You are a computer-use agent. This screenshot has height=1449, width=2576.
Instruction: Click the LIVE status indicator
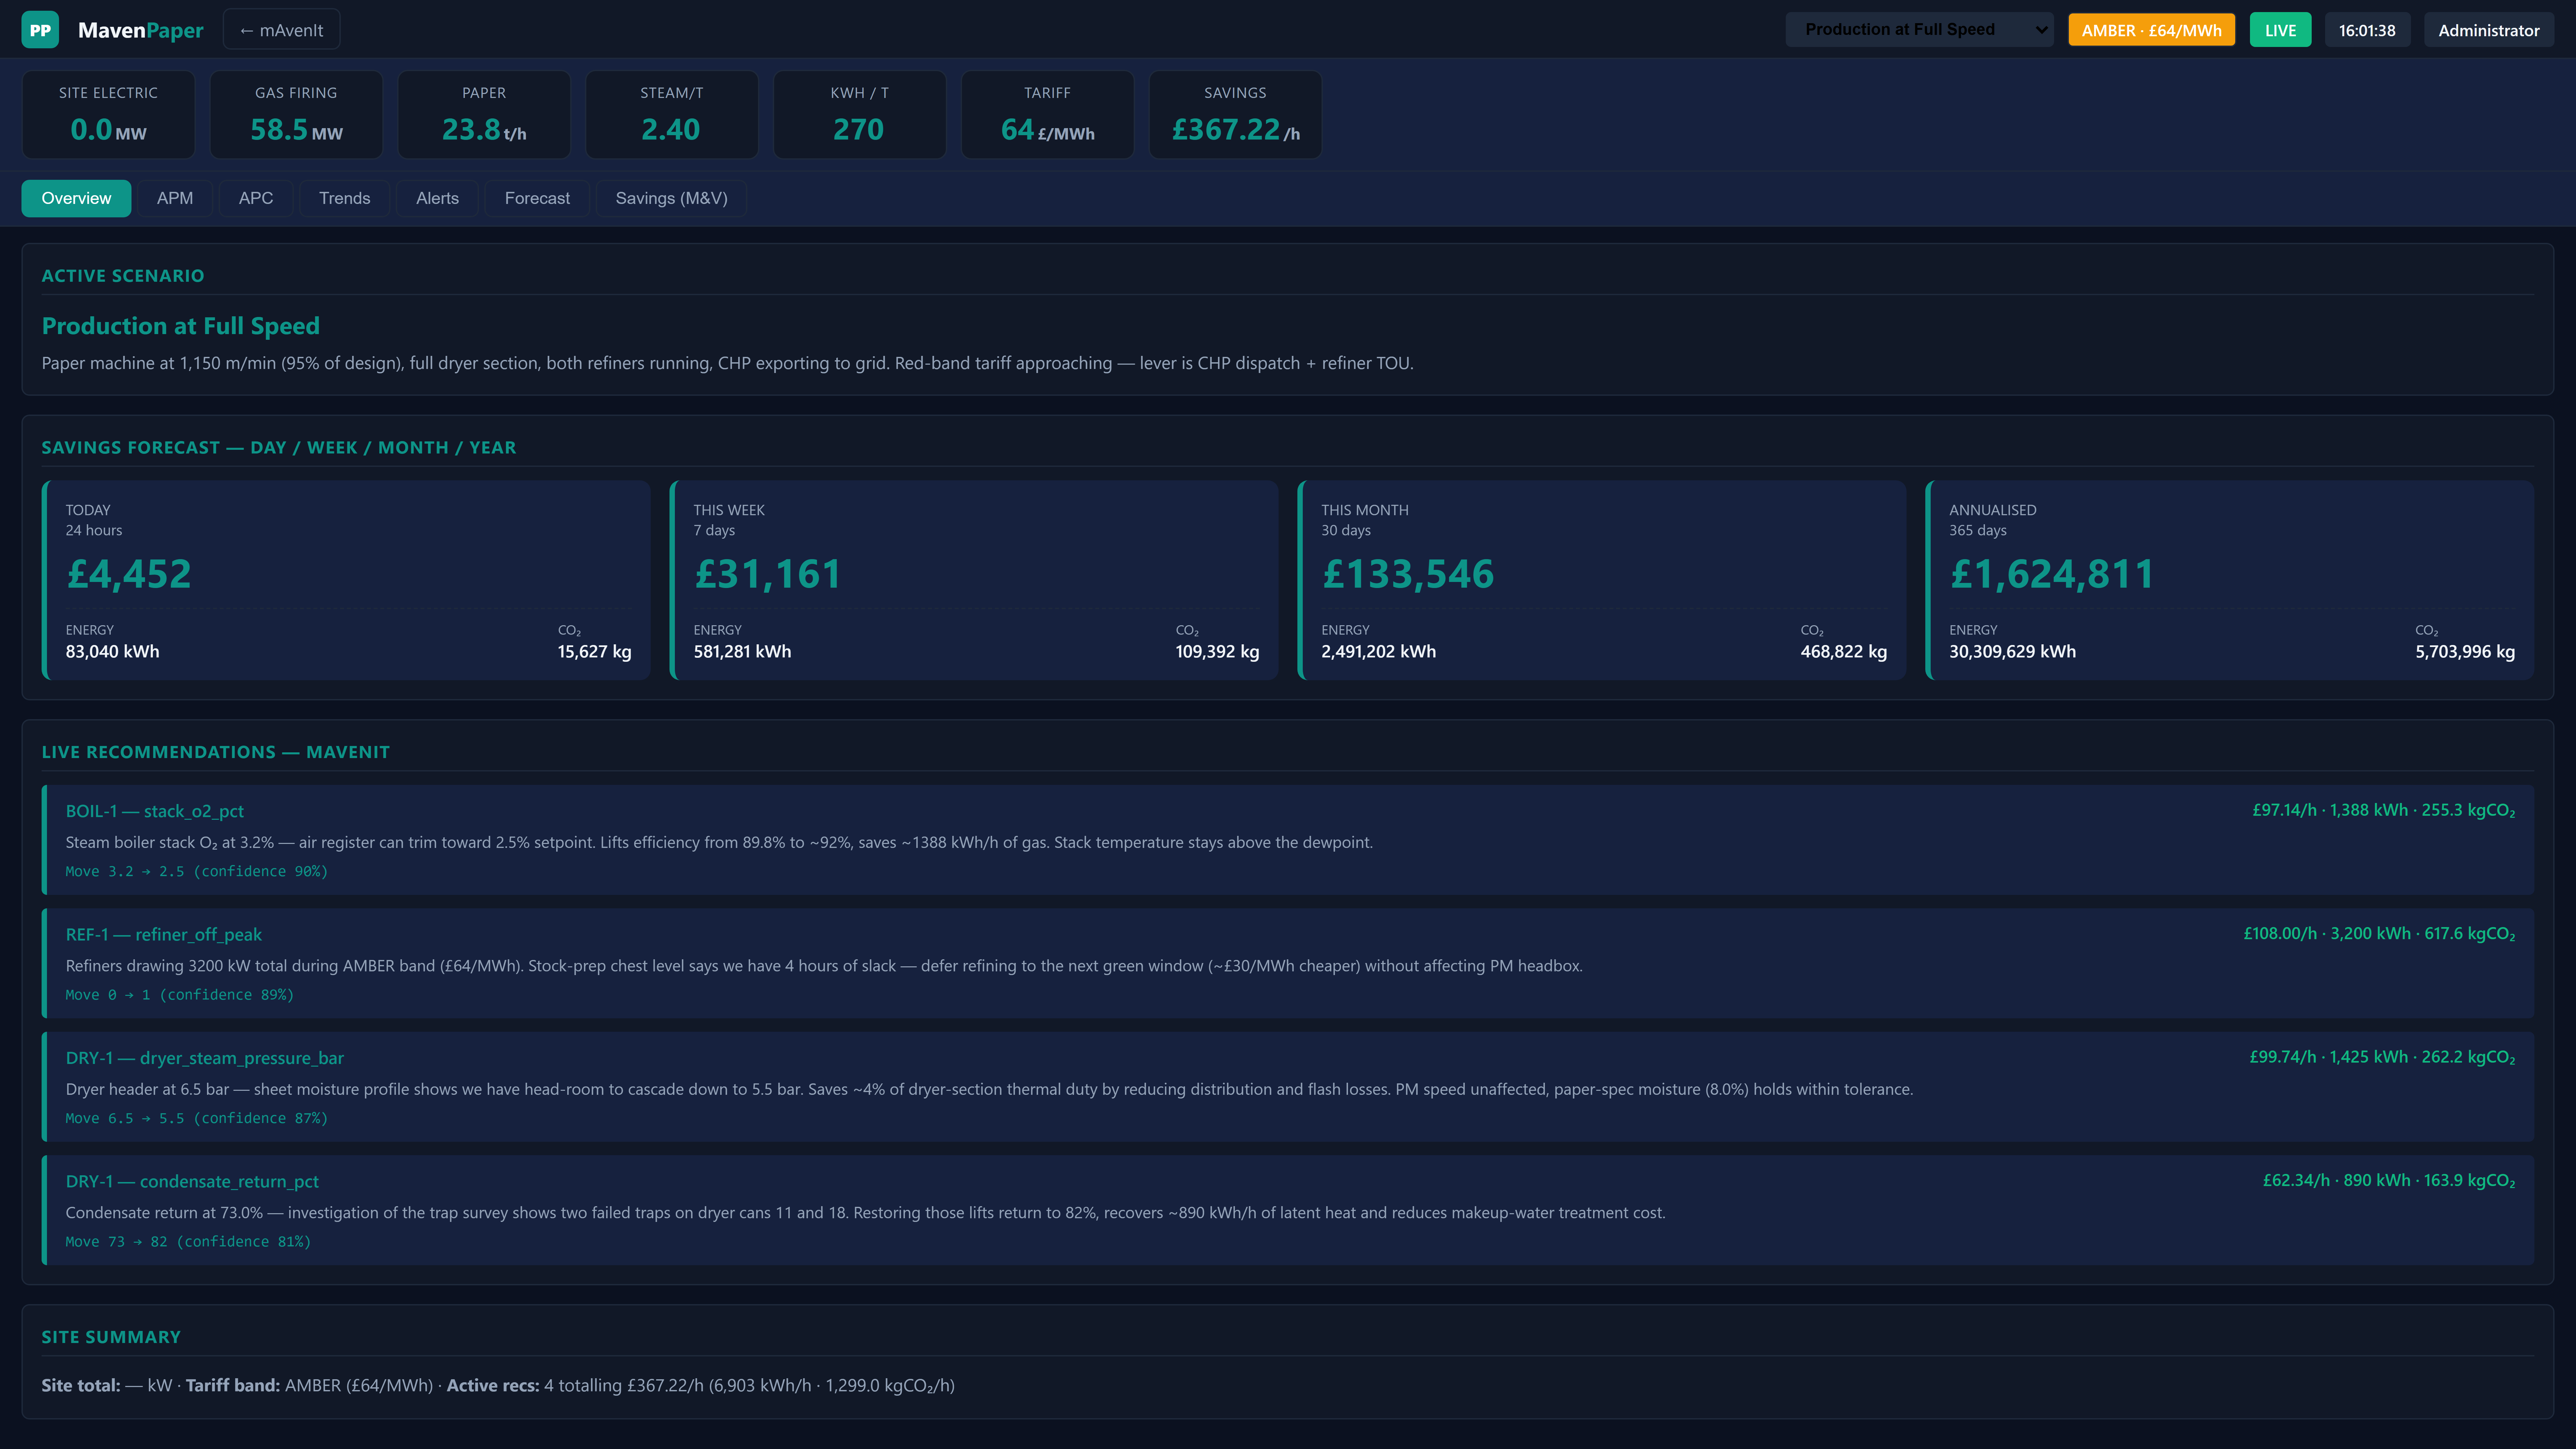(2280, 30)
